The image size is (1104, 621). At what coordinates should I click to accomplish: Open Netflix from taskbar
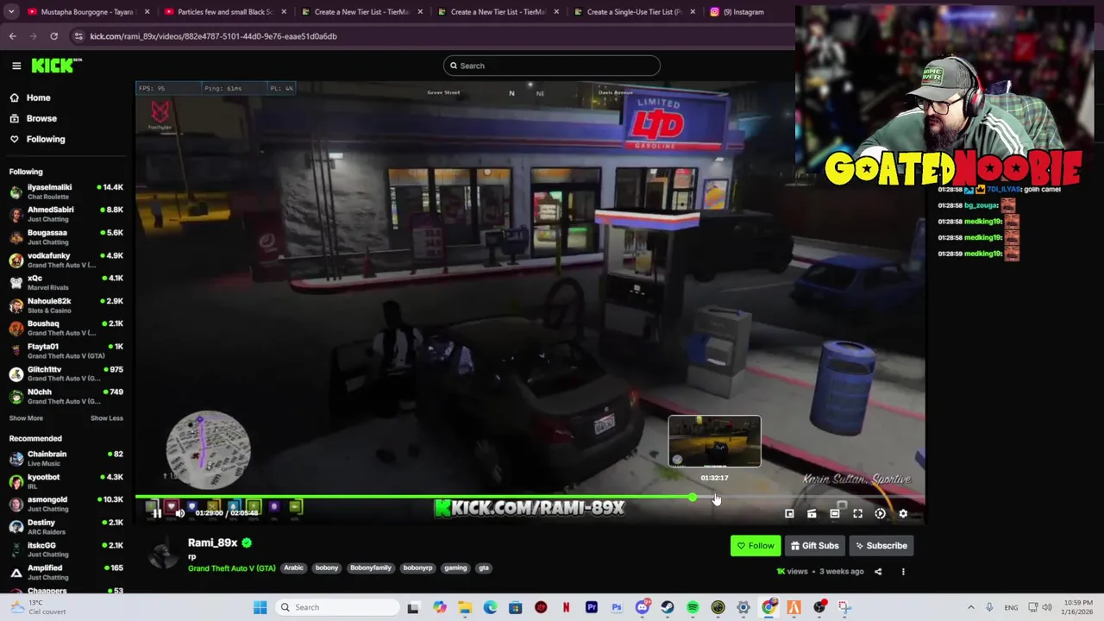(x=566, y=607)
